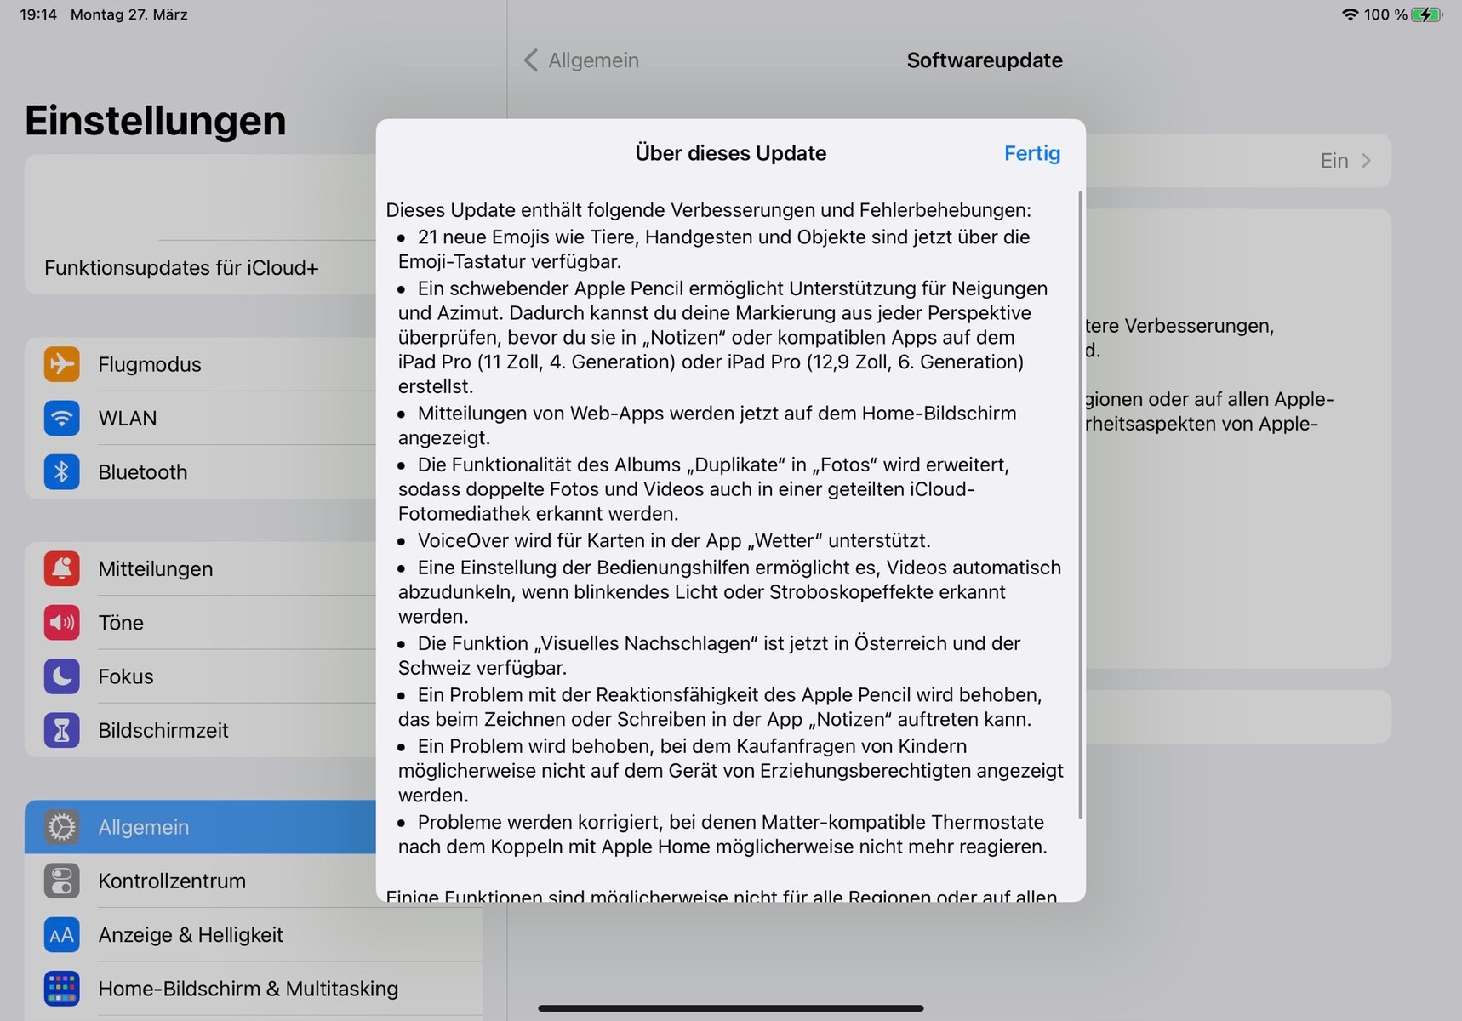1462x1021 pixels.
Task: Open Töne settings
Action: tap(201, 622)
